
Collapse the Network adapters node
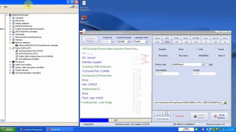(10, 43)
